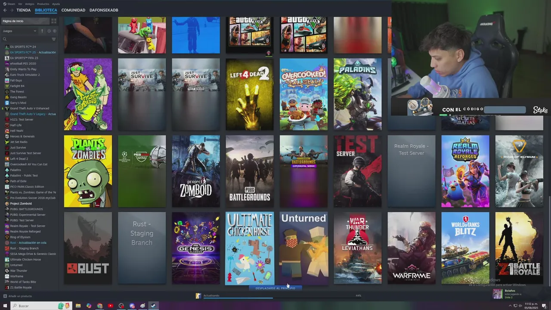Open File Explorer from the taskbar

coord(78,306)
